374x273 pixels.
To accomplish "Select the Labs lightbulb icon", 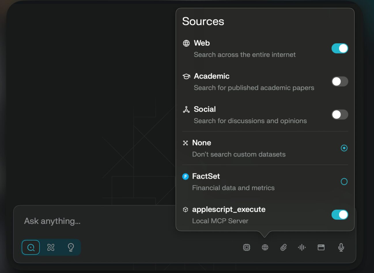I will [x=71, y=247].
